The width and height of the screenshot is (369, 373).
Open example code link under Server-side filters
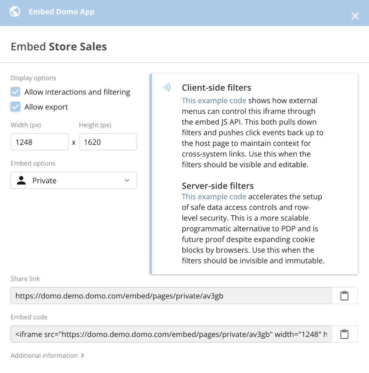[214, 197]
